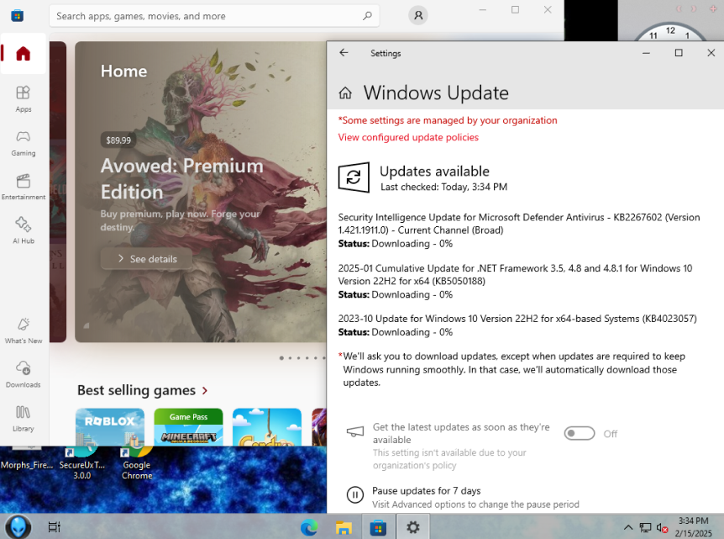Switch to Microsoft Store taskbar icon

pyautogui.click(x=378, y=527)
